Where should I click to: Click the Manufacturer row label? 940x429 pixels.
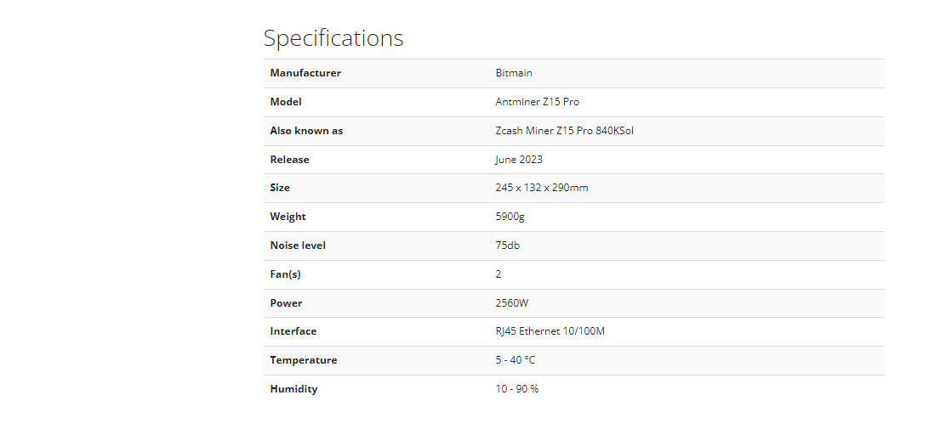coord(305,73)
